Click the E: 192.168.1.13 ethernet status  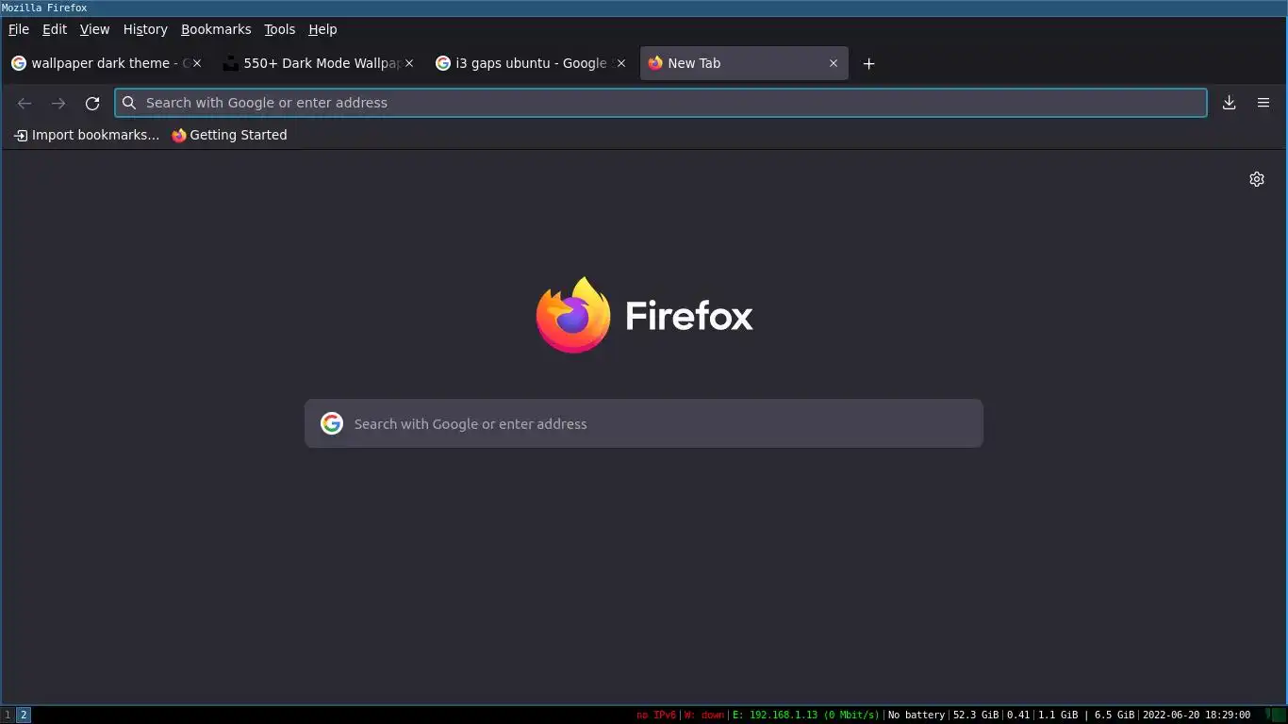(806, 716)
